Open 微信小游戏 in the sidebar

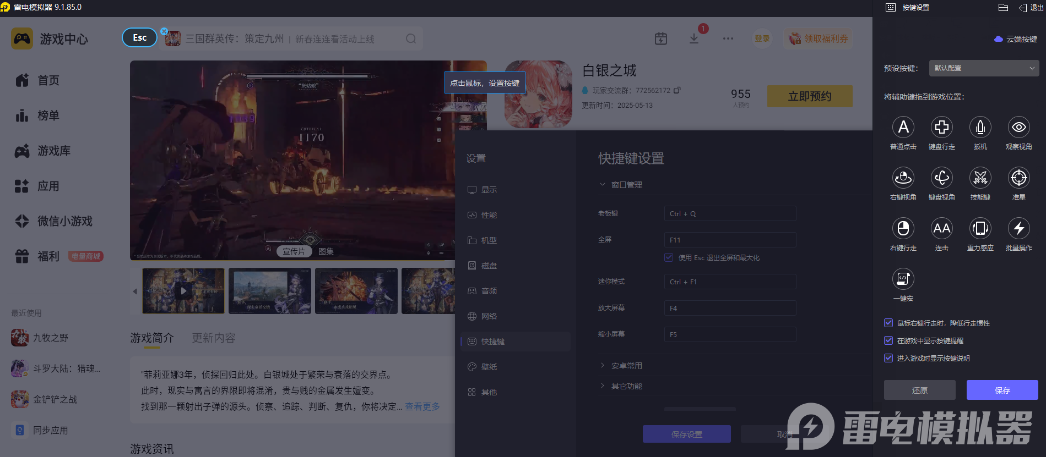54,221
